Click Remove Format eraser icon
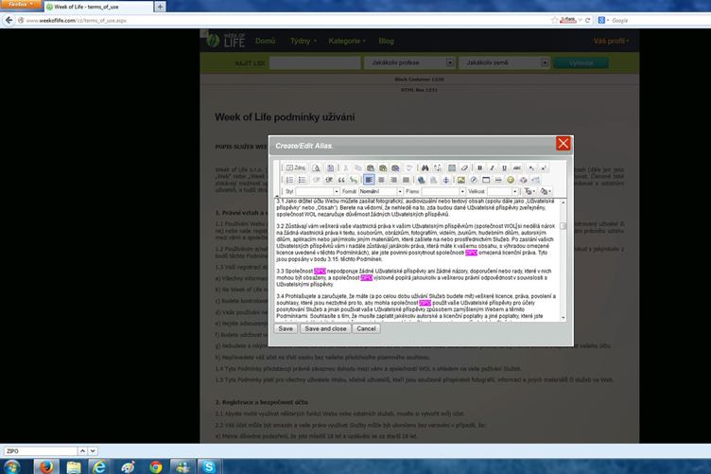This screenshot has height=474, width=711. [x=464, y=167]
